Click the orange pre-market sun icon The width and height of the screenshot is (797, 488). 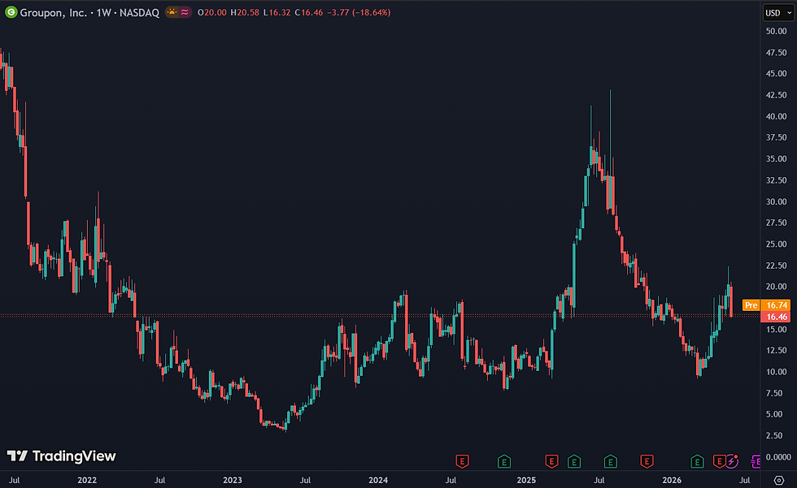coord(172,12)
